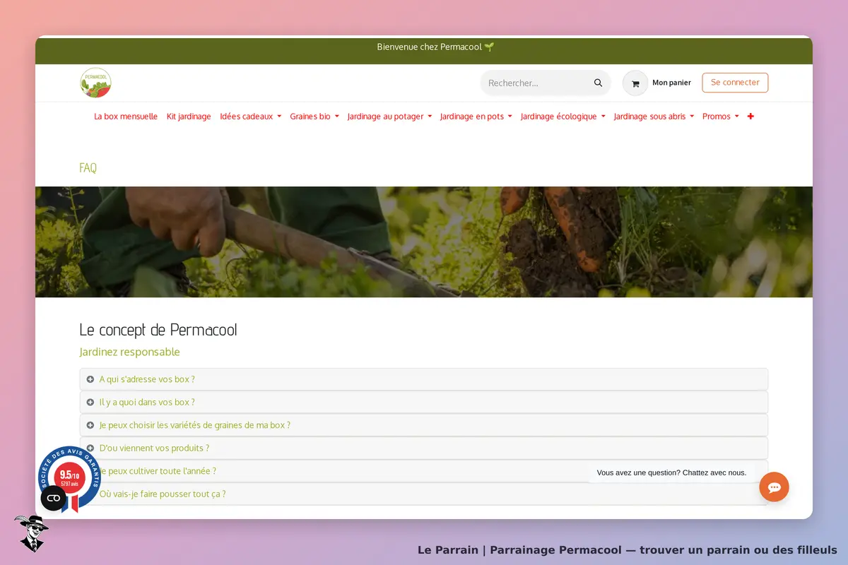Click the FAQ page heading
The width and height of the screenshot is (848, 565).
[x=88, y=167]
